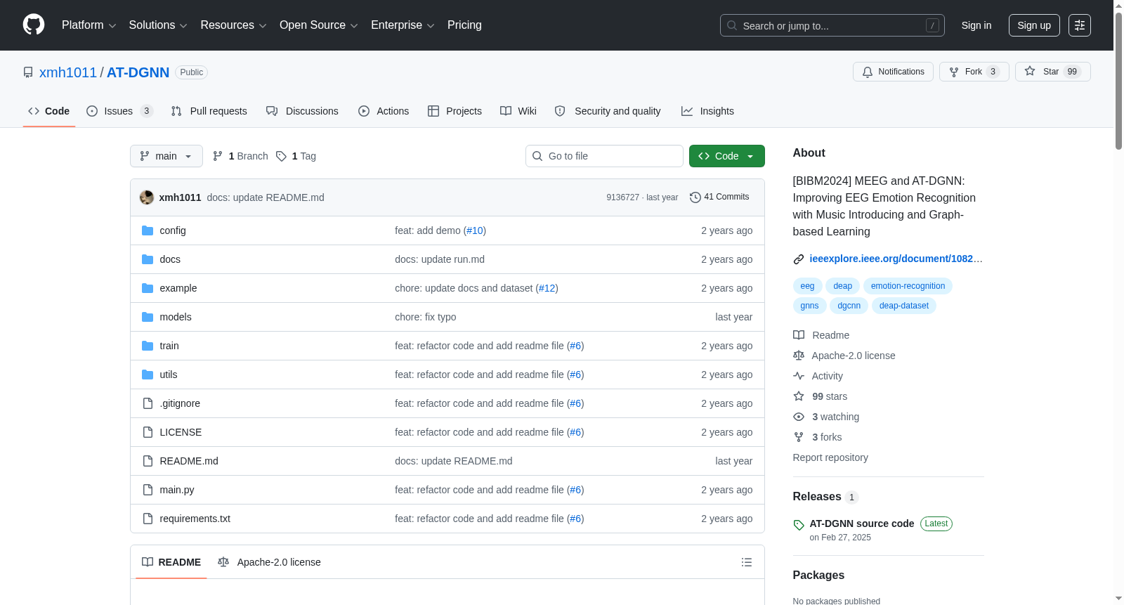
Task: Click the Sign up button
Action: click(1034, 25)
